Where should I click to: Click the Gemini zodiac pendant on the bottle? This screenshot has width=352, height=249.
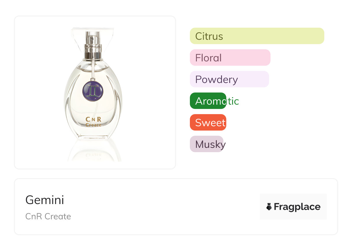93,91
